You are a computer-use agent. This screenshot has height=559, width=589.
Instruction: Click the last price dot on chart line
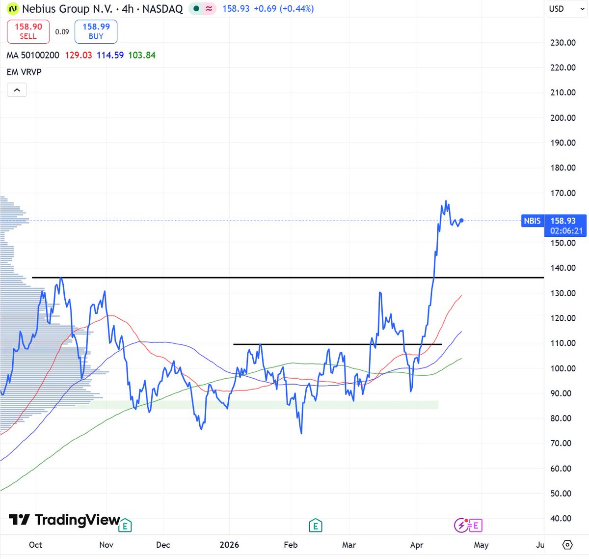point(461,221)
